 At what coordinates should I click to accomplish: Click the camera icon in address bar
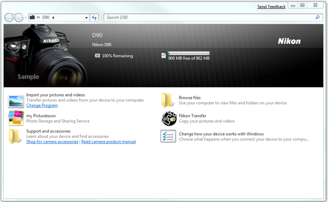(x=32, y=18)
